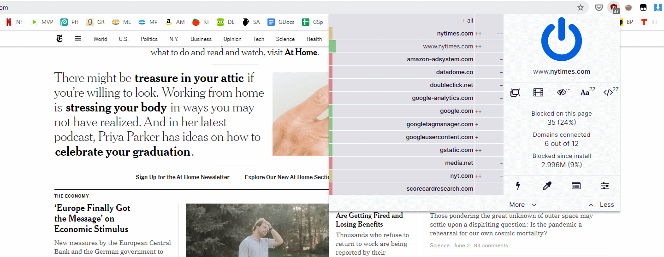The height and width of the screenshot is (257, 664).
Task: Enter element zapper mode (lightning icon)
Action: point(518,186)
